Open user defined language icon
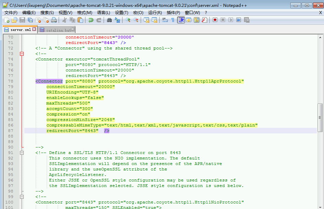Screen dimensions: 324x209 [x=189, y=20]
